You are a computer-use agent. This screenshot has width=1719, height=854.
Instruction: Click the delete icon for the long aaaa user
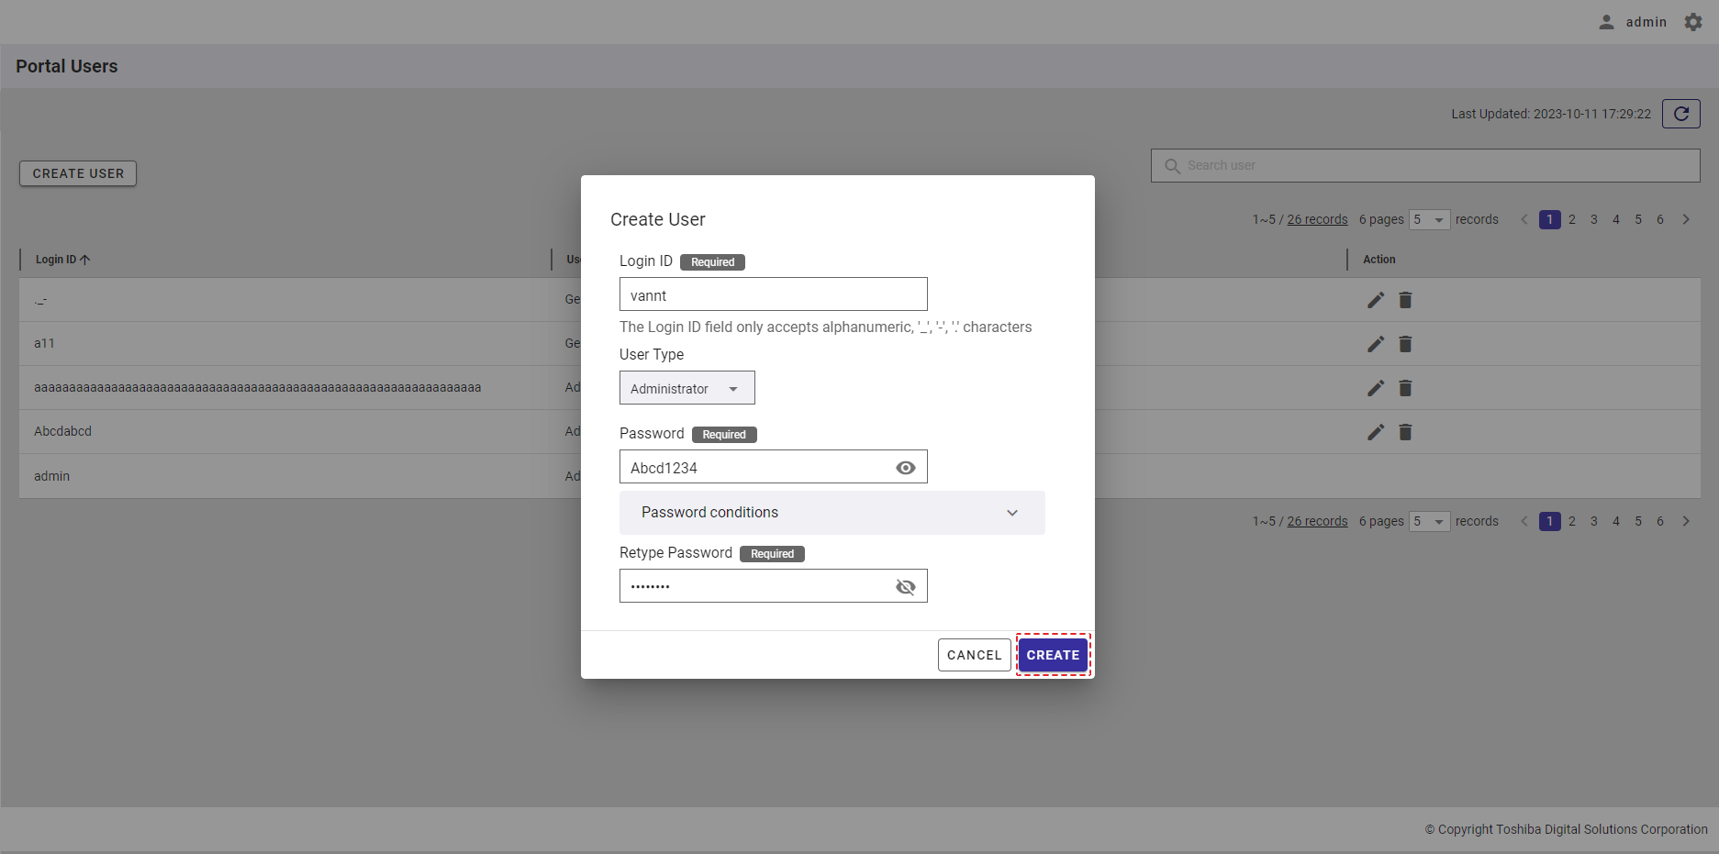[1405, 388]
